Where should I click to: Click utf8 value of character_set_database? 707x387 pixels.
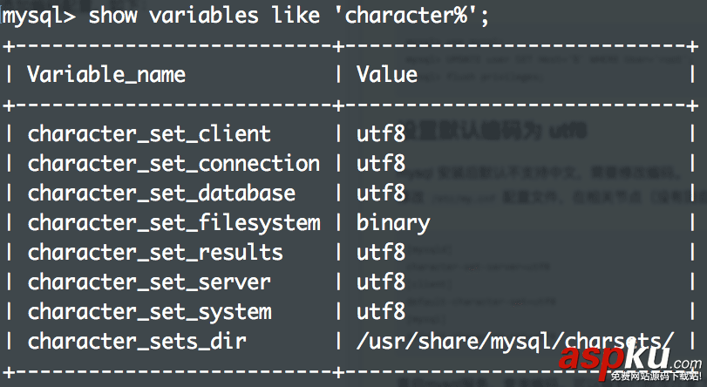[381, 193]
